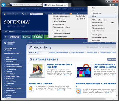Start InPrivate Browsing
Viewport: 119px width, 101px height.
coord(68,19)
